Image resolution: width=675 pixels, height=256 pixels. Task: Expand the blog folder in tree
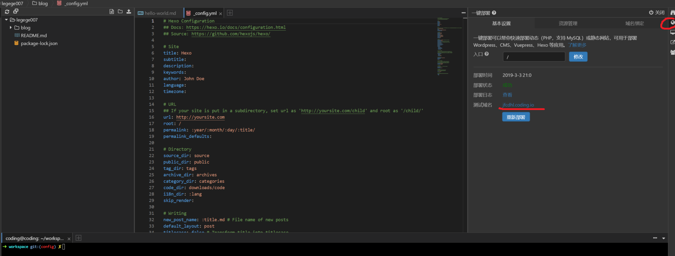tap(11, 28)
